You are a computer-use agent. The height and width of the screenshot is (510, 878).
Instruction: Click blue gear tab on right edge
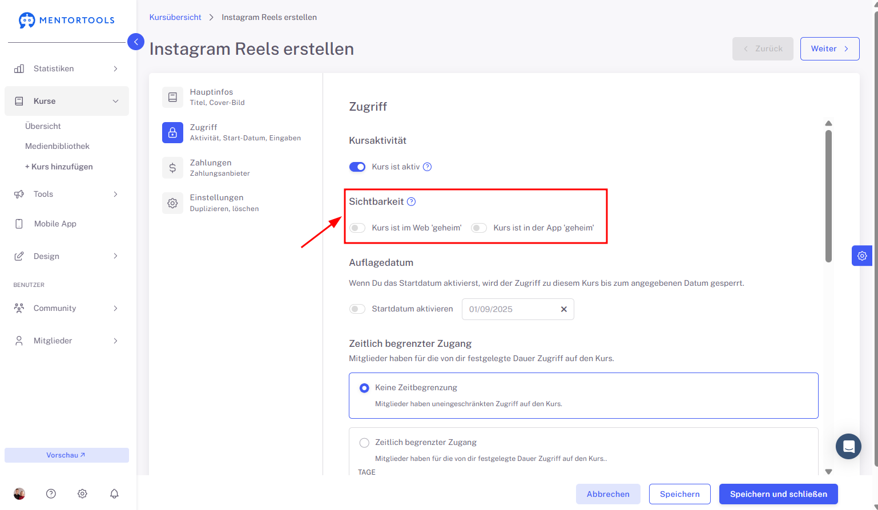[862, 256]
